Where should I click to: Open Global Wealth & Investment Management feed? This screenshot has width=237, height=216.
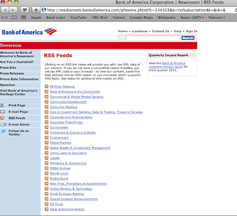click(80, 148)
